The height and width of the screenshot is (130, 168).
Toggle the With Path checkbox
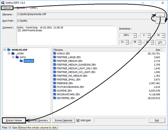pyautogui.click(x=78, y=121)
